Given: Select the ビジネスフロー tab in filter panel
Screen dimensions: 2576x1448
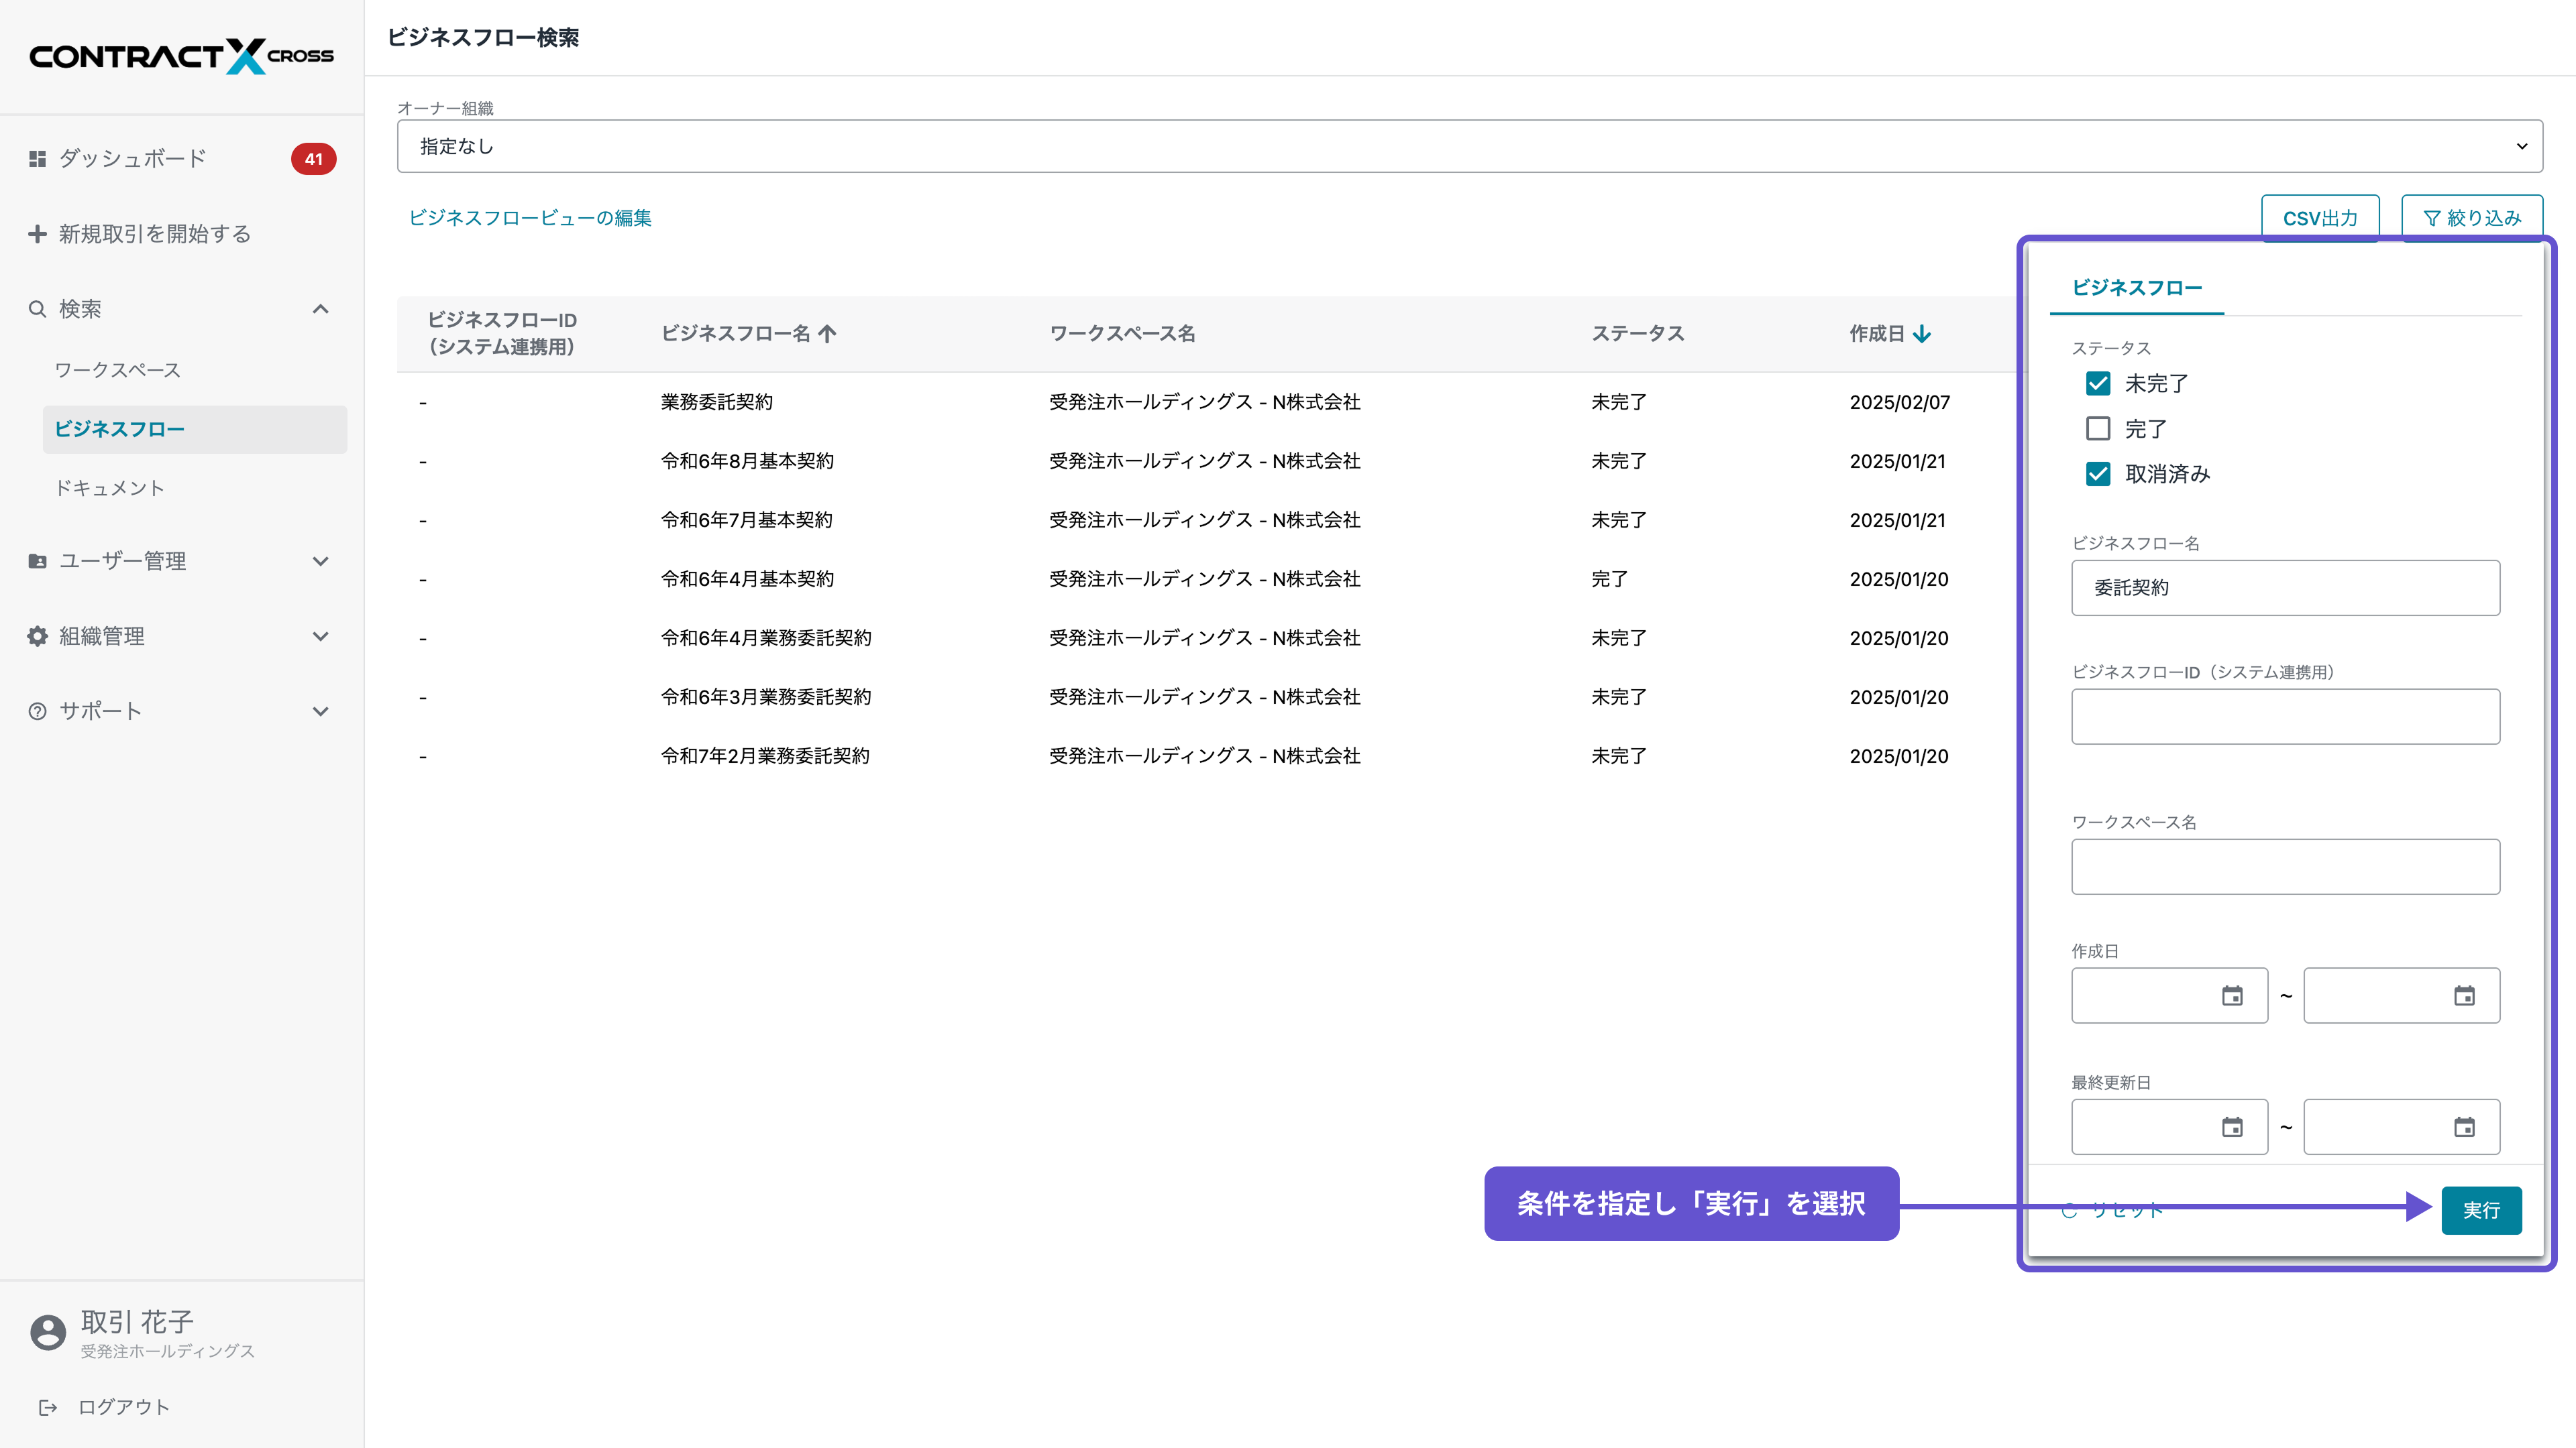Looking at the screenshot, I should (x=2136, y=288).
